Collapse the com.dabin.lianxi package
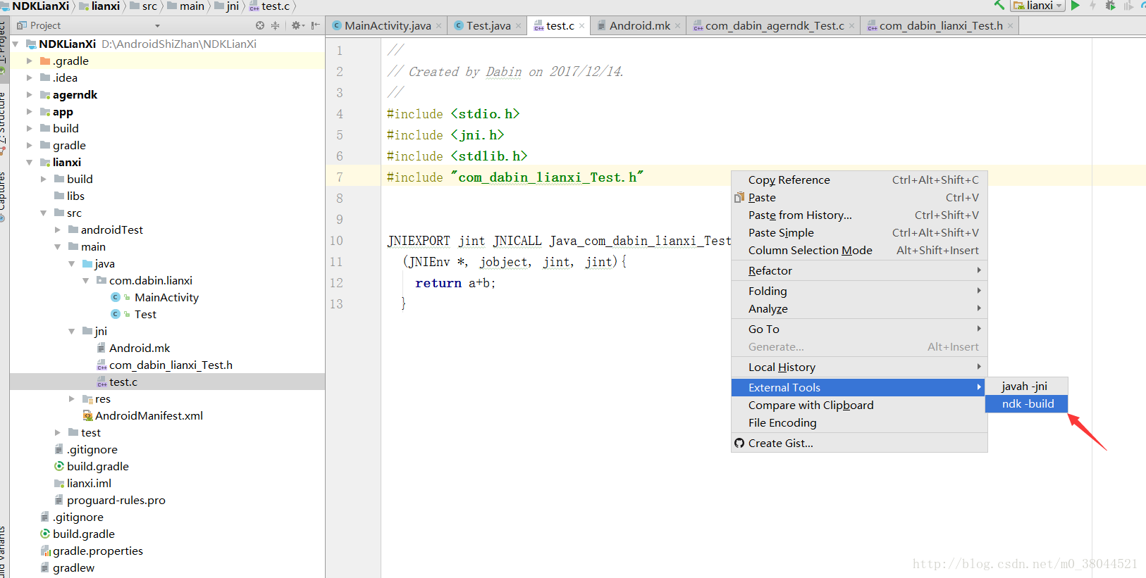This screenshot has width=1146, height=578. 86,280
